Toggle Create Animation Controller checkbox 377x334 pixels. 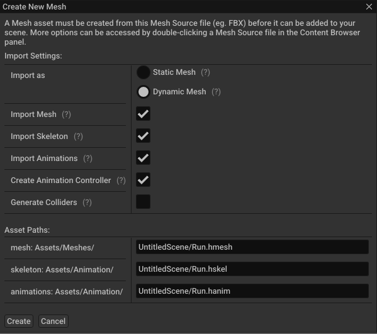click(143, 180)
